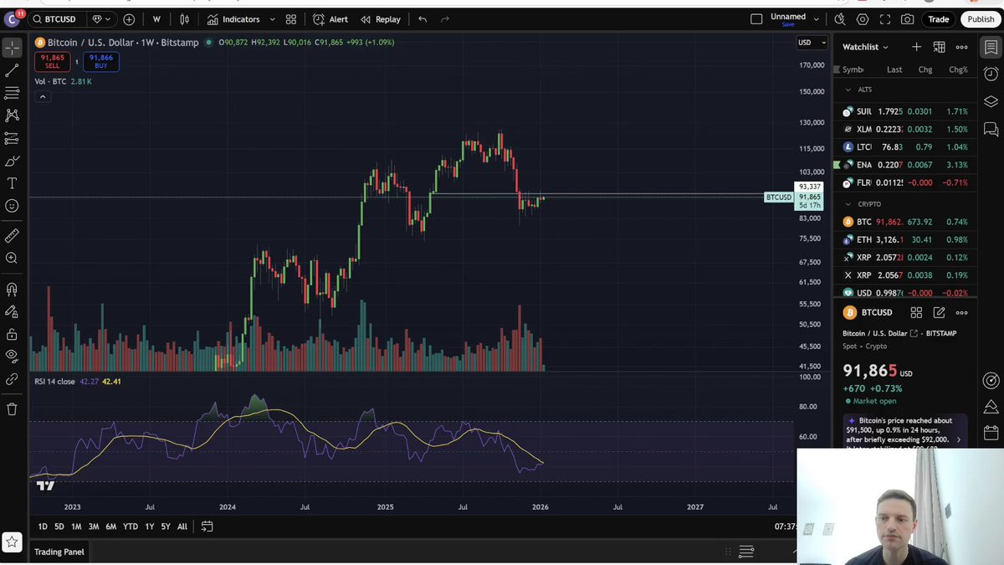Click the Publish button
The height and width of the screenshot is (565, 1004).
[x=981, y=19]
